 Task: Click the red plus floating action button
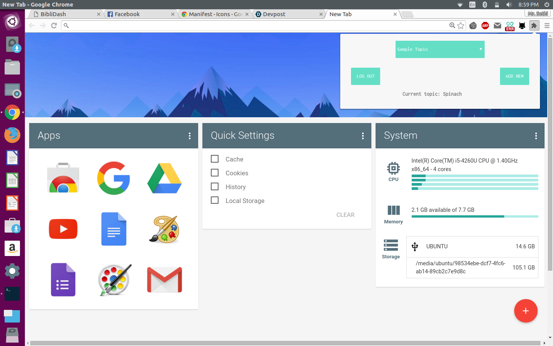pos(526,311)
